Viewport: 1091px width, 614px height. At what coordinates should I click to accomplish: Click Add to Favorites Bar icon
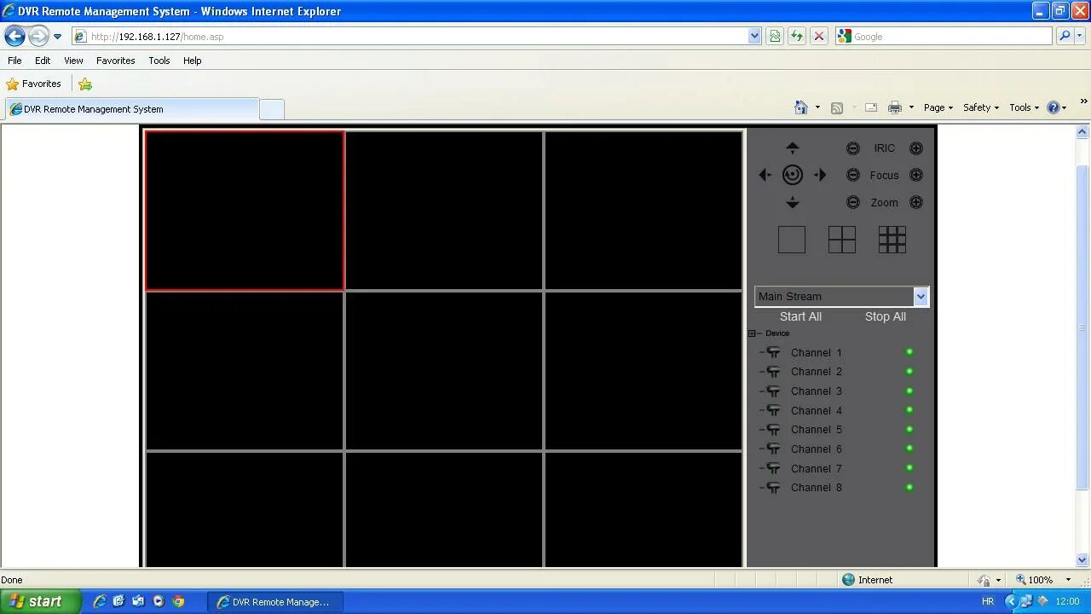point(85,84)
